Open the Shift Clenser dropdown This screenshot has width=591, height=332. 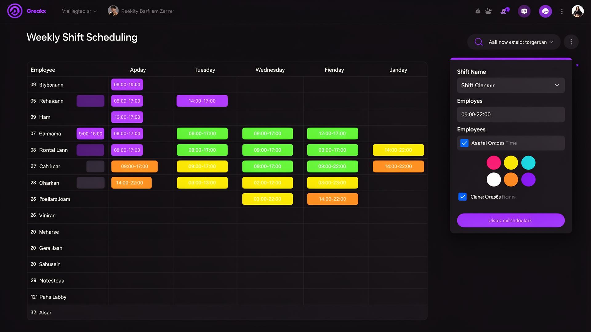511,85
